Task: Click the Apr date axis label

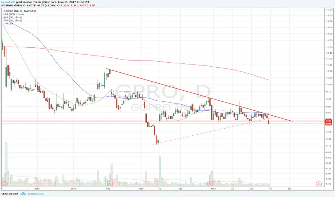Action: tap(180, 189)
